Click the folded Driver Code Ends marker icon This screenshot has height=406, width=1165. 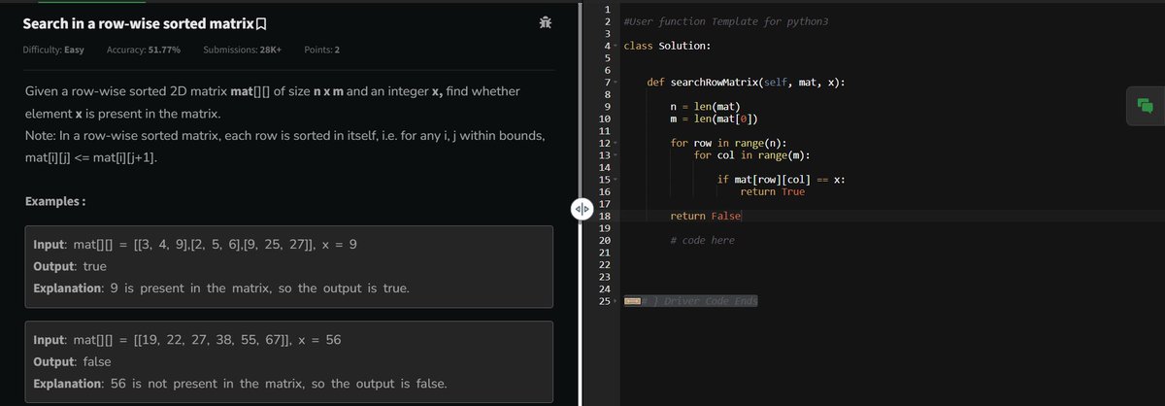(632, 300)
